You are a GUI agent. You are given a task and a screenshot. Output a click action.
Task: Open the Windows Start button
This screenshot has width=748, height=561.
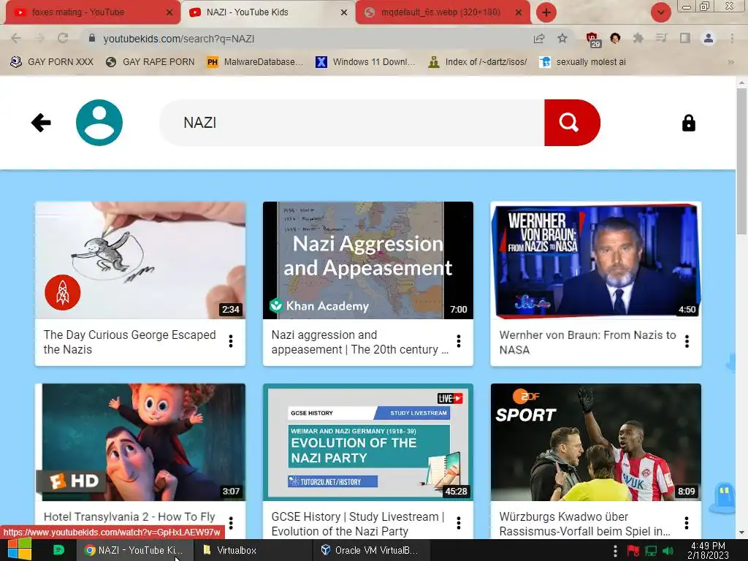point(20,549)
